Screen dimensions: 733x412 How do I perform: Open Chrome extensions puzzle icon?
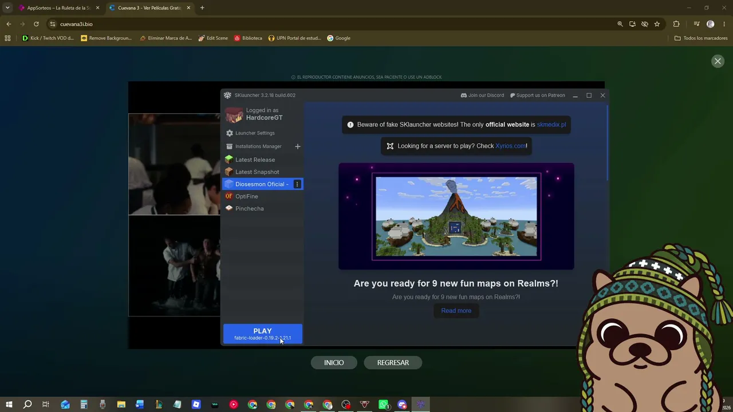coord(676,24)
